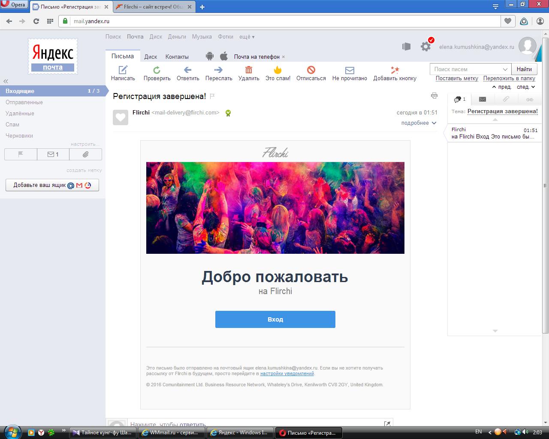
Task: Click the Отписаться unsubscribe icon
Action: [x=311, y=70]
